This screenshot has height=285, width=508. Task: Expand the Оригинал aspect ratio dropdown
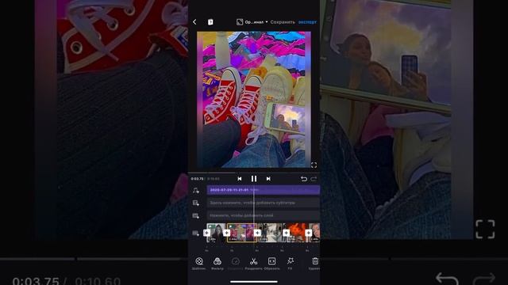click(x=252, y=22)
